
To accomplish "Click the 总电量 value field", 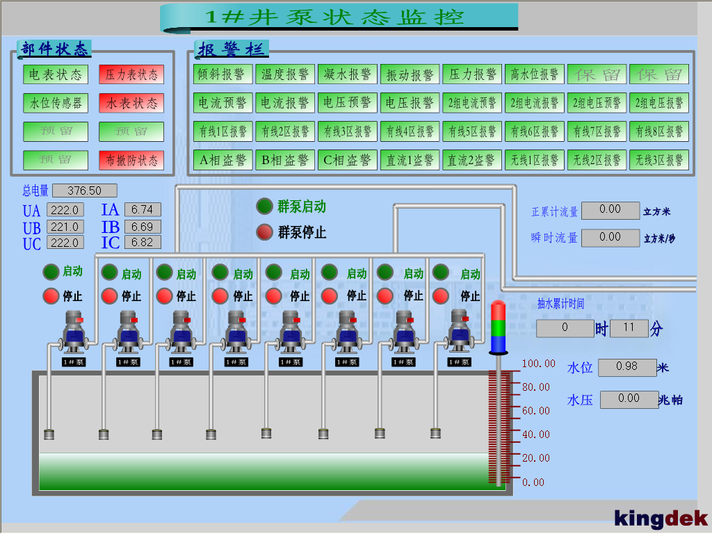I will 84,191.
